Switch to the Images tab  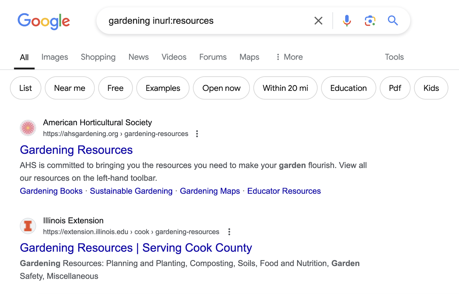coord(55,57)
